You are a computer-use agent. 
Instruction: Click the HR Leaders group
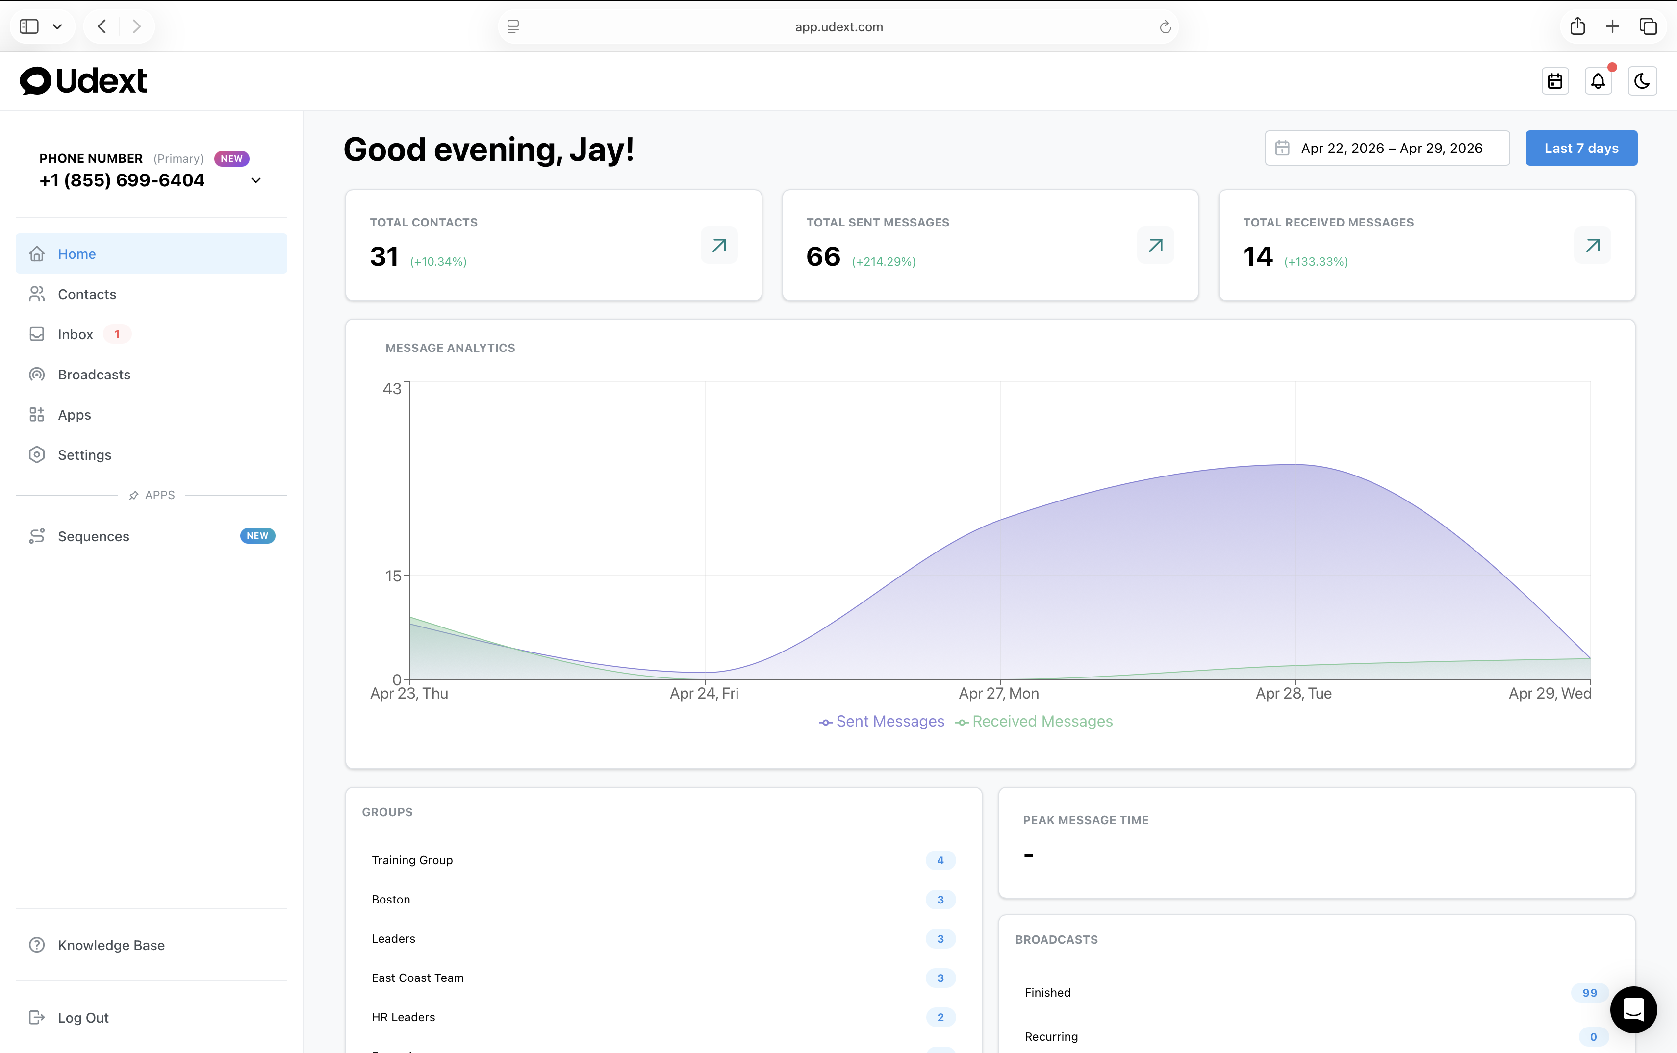click(664, 1017)
